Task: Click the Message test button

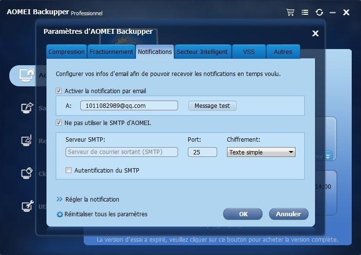Action: click(212, 106)
